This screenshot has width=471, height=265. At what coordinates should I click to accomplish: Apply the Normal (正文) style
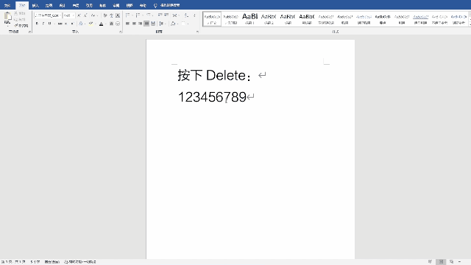click(212, 19)
